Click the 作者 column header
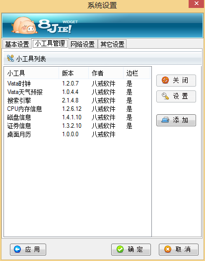Screen dimensions: 205x261 (106, 73)
